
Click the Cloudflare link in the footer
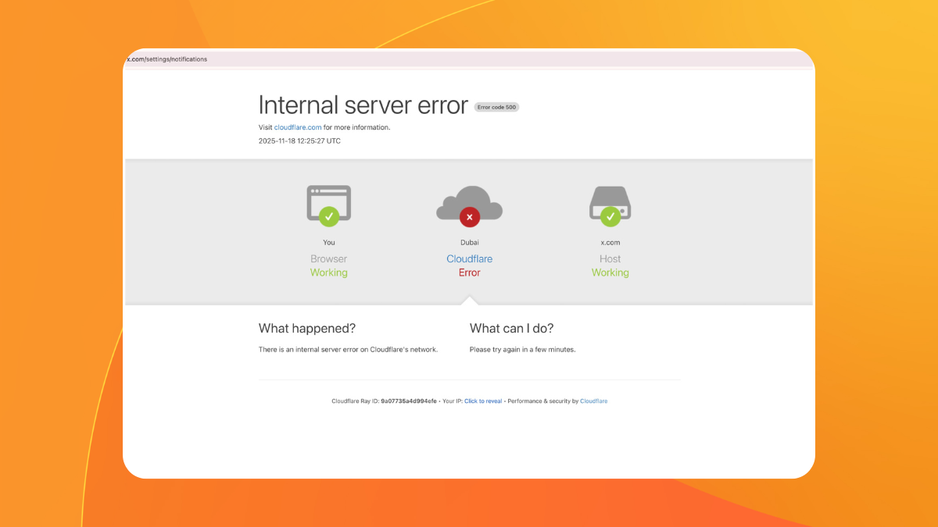point(593,401)
